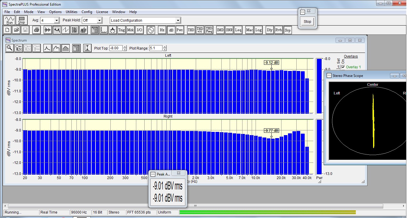
Task: Click the IMD measurement icon
Action: click(x=220, y=30)
